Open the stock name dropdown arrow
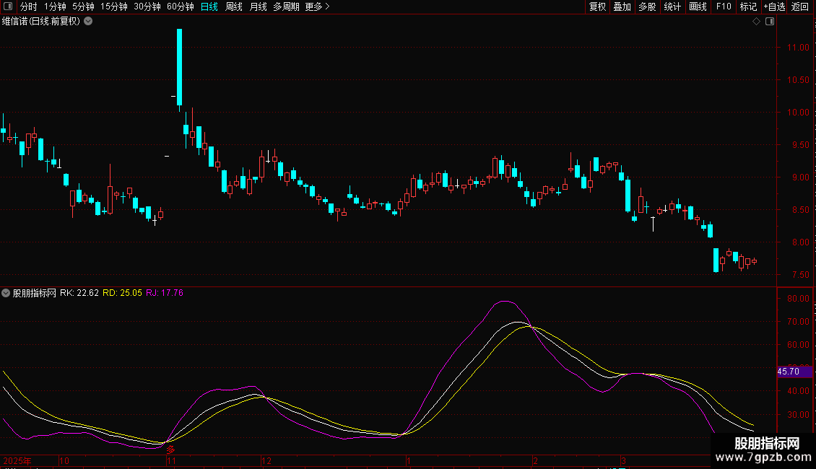 pyautogui.click(x=89, y=22)
